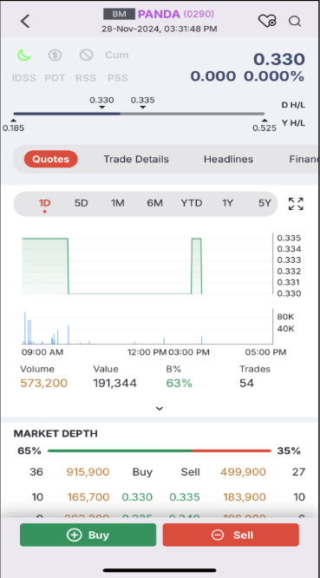Tap the MARKET DEPTH heading
The height and width of the screenshot is (578, 320).
tap(56, 434)
